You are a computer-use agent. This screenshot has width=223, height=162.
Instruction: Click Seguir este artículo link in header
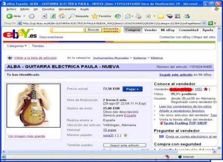tap(176, 75)
